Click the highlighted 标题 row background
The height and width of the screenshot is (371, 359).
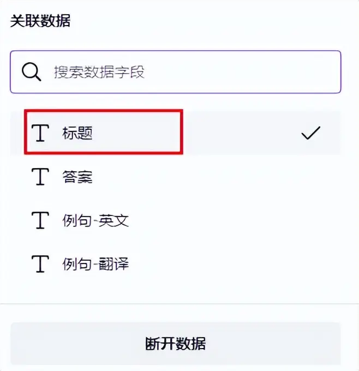[241, 133]
